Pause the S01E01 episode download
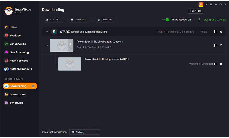This screenshot has width=229, height=138. tap(215, 64)
